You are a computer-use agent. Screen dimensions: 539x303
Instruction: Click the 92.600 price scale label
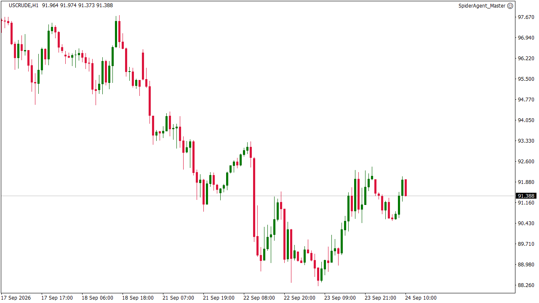coord(526,161)
